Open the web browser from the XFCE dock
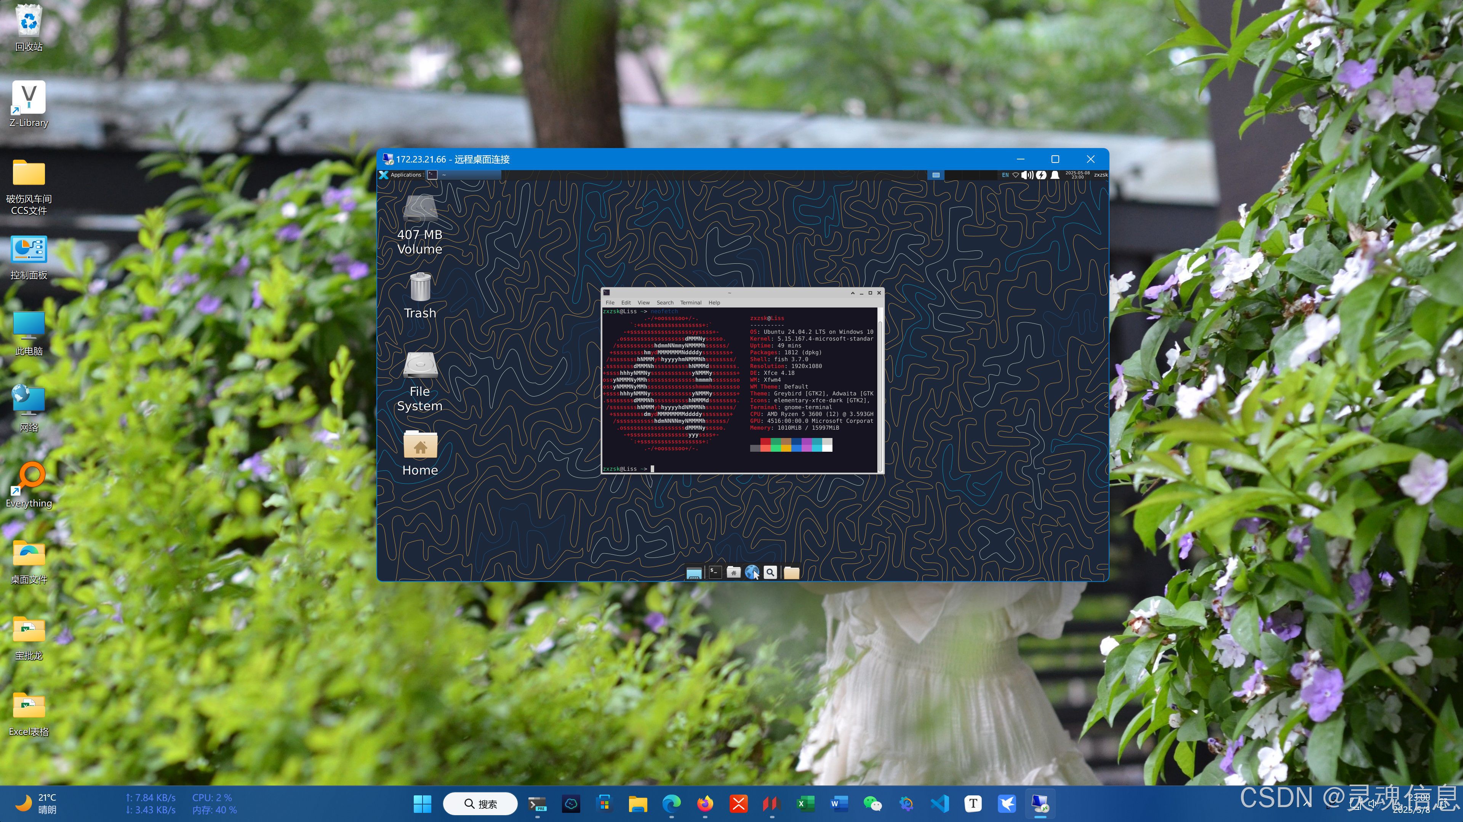 pyautogui.click(x=751, y=572)
